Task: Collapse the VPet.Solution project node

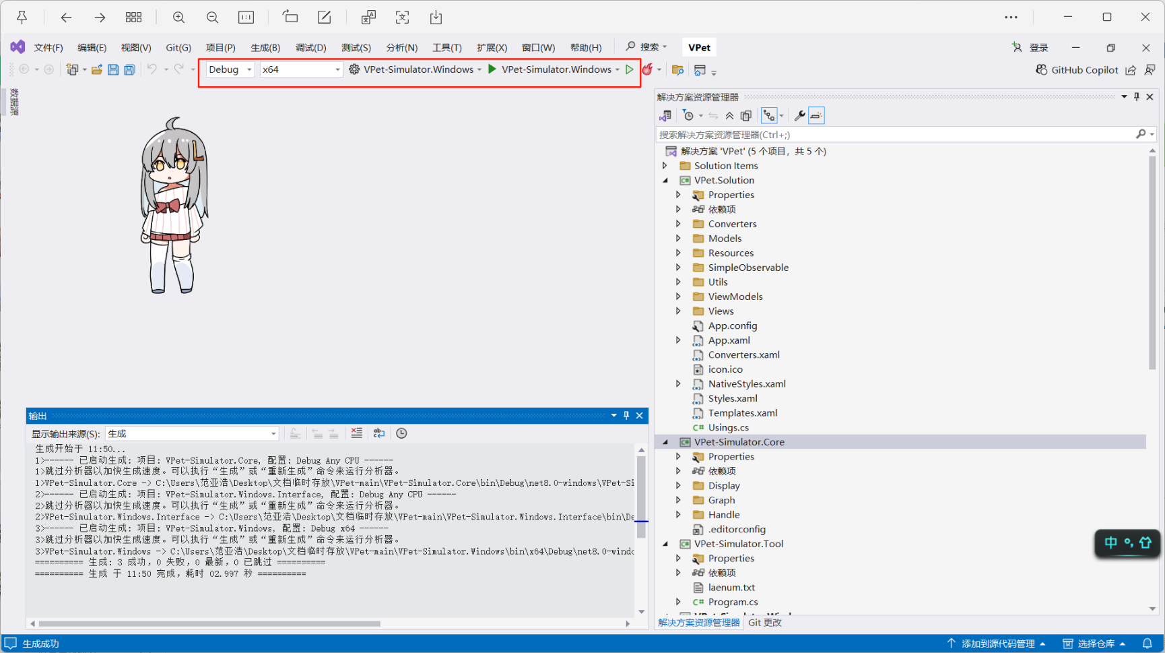Action: point(665,181)
